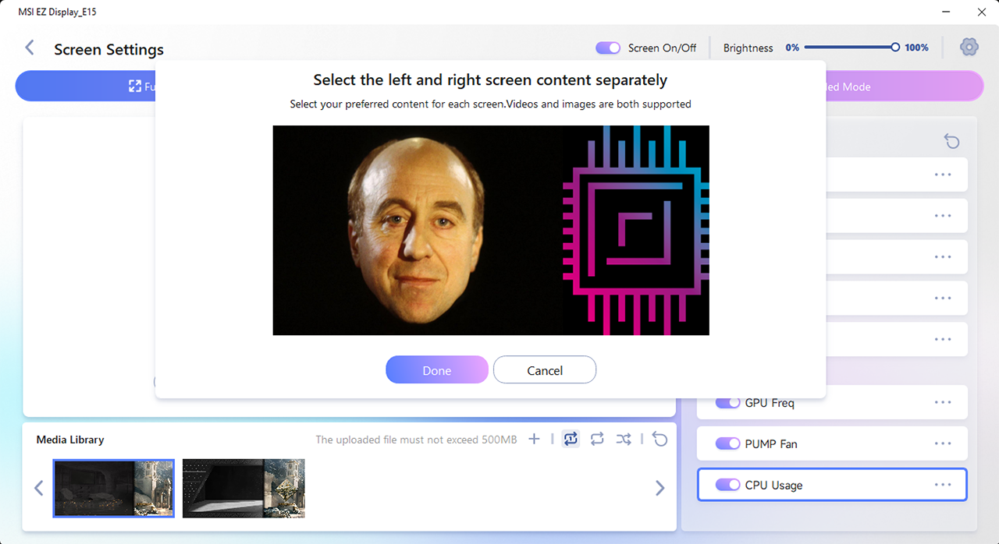This screenshot has width=999, height=544.
Task: Disable the GPU Freq toggle
Action: pyautogui.click(x=727, y=402)
